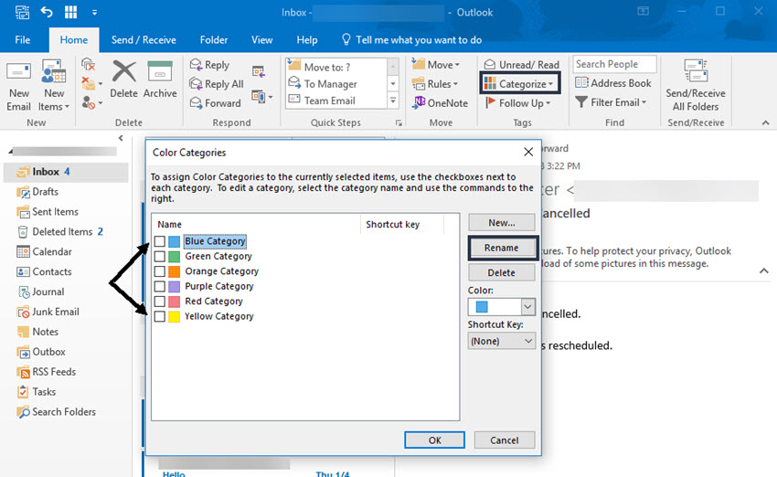777x477 pixels.
Task: Click the Rename button
Action: [x=502, y=248]
